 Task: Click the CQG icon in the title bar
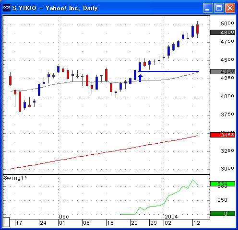7,8
